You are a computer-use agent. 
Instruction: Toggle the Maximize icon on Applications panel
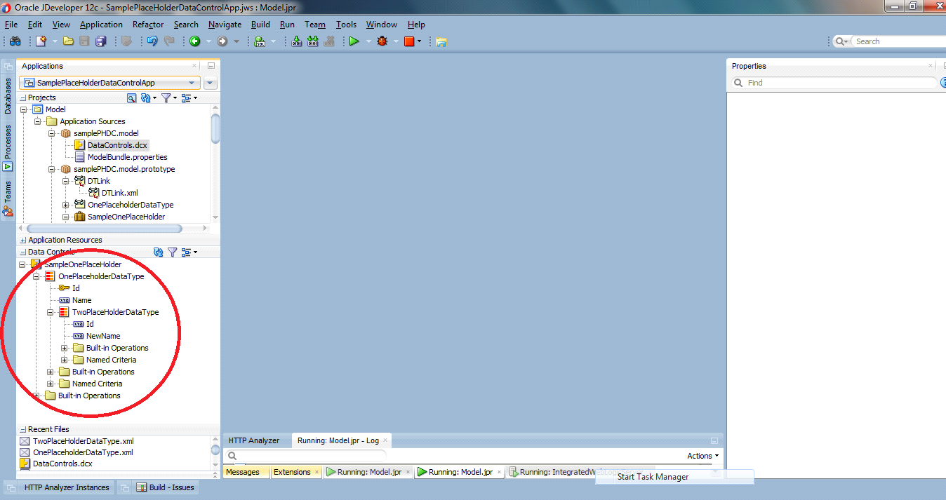coord(211,65)
